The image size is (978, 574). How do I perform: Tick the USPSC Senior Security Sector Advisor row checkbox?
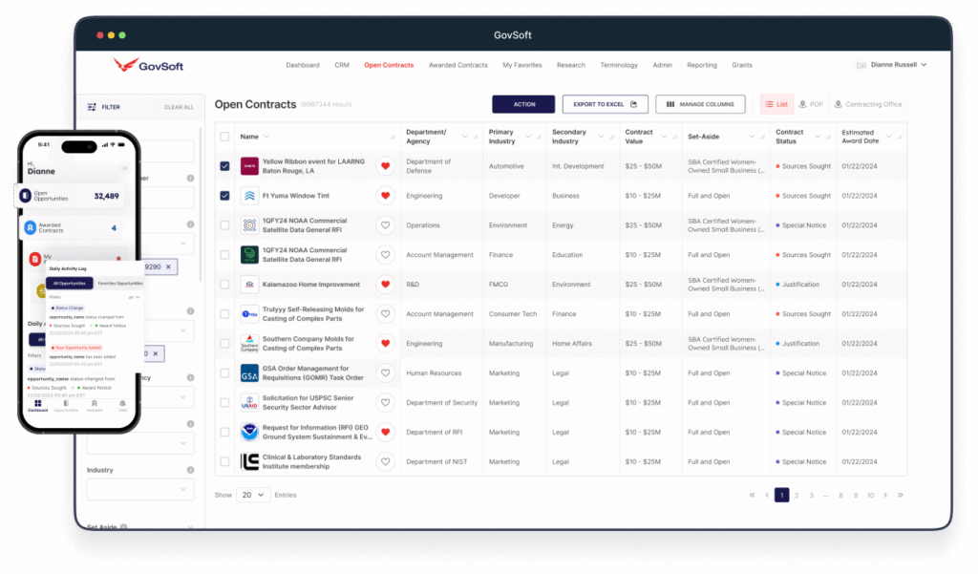pyautogui.click(x=224, y=402)
